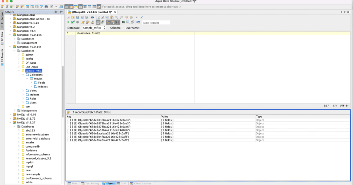Select the Tree results tab
Screen dimensions: 353x185
pos(108,183)
